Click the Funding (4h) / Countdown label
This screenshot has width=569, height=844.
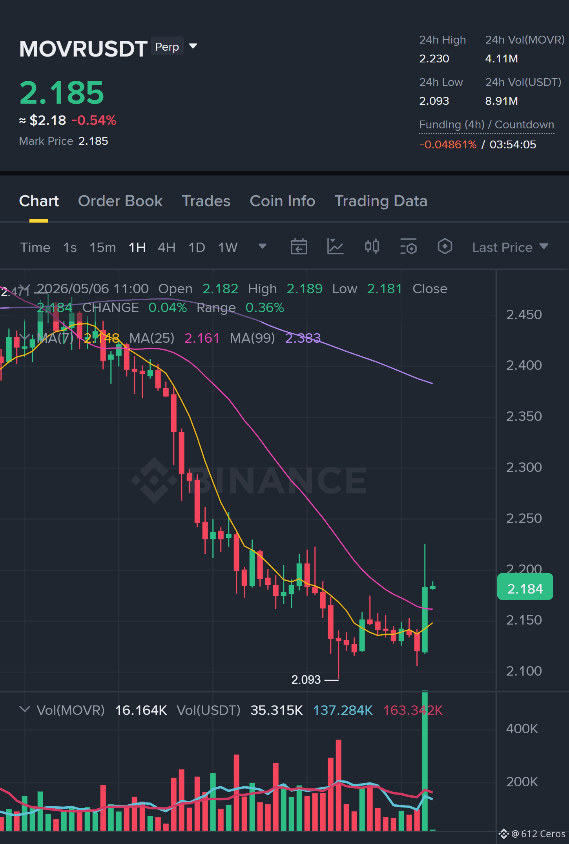[x=487, y=125]
